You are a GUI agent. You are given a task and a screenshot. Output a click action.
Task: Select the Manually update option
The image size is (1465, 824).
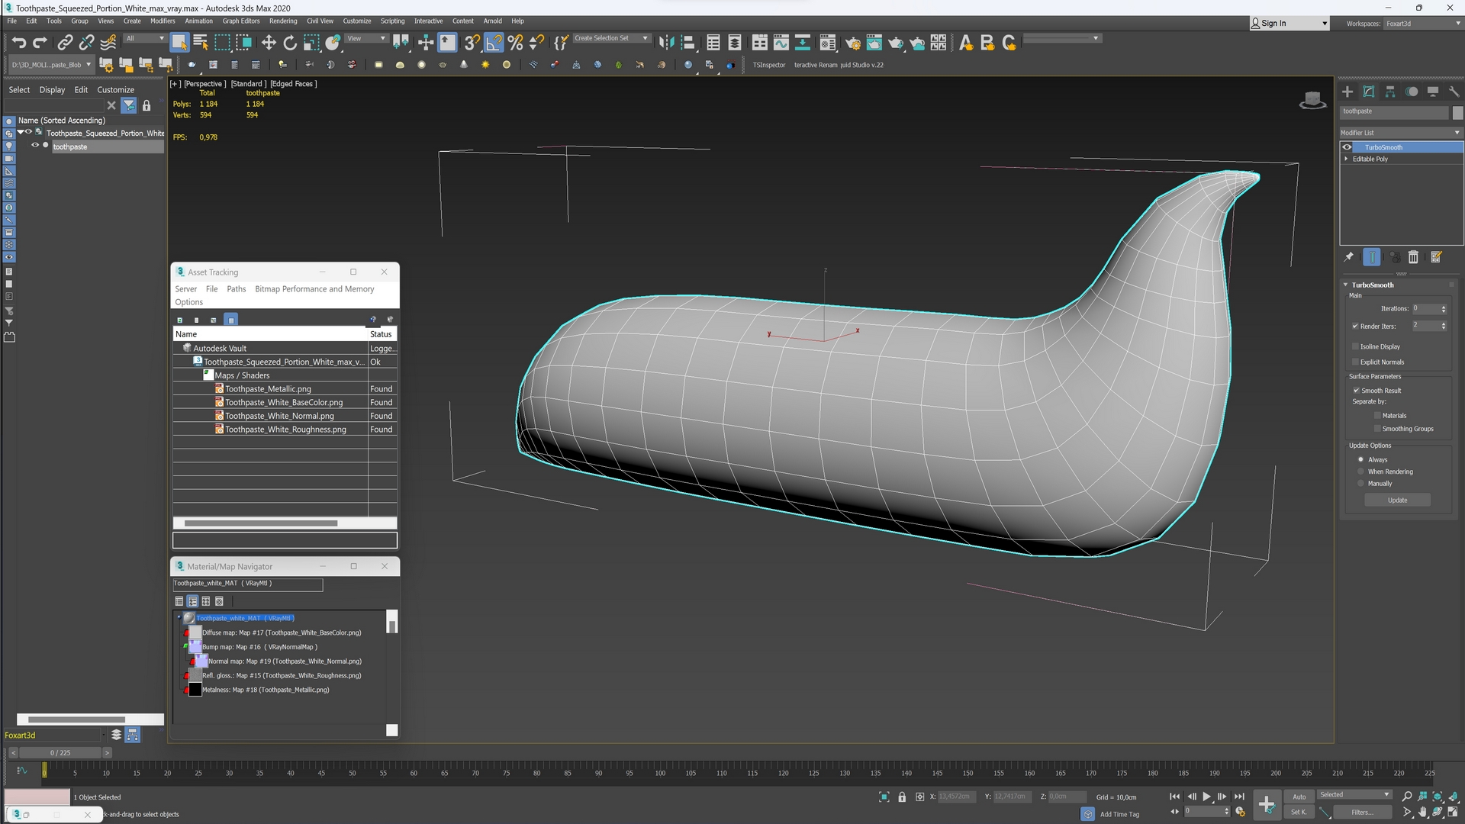coord(1360,483)
